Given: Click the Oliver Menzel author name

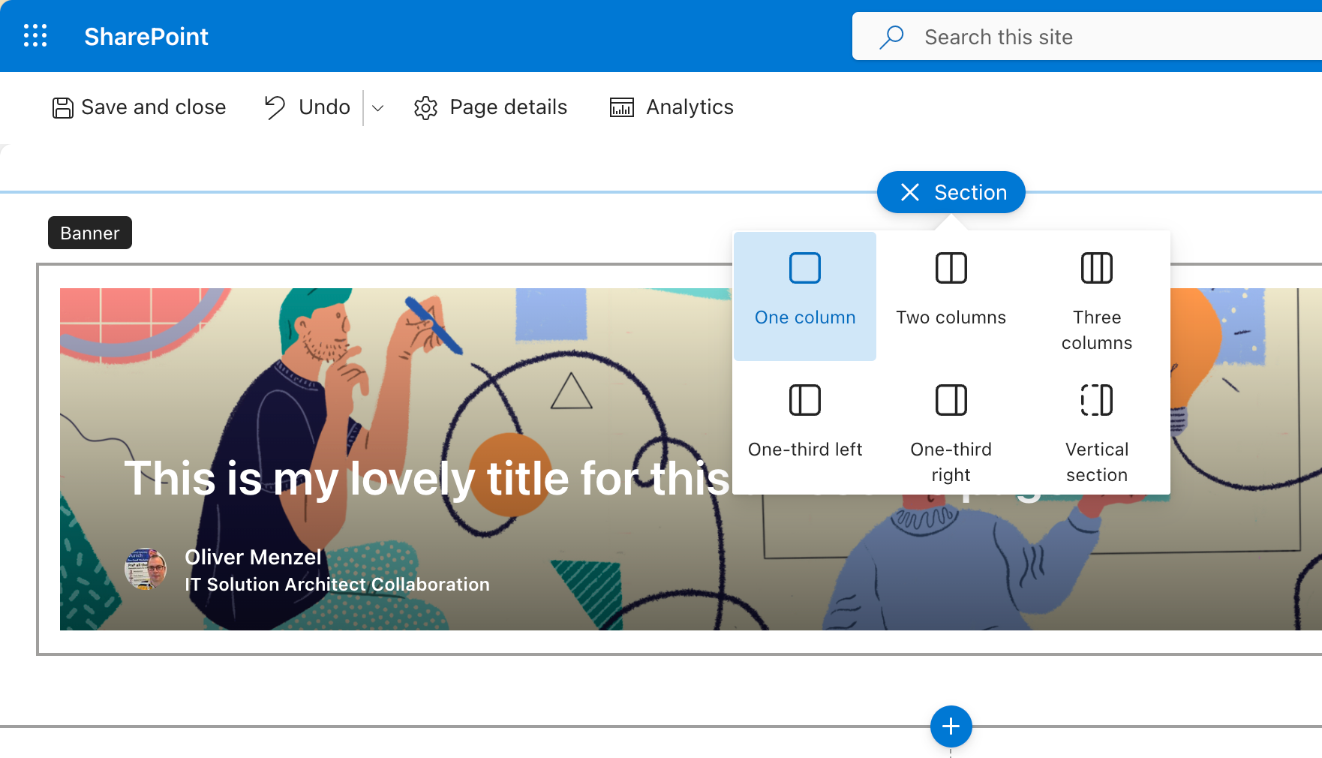Looking at the screenshot, I should [x=253, y=557].
